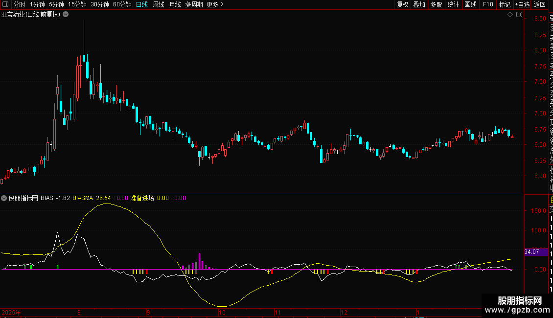Expand the 更多 periods menu
This screenshot has width=553, height=318.
215,4
